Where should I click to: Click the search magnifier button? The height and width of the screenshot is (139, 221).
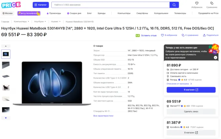tap(174, 5)
